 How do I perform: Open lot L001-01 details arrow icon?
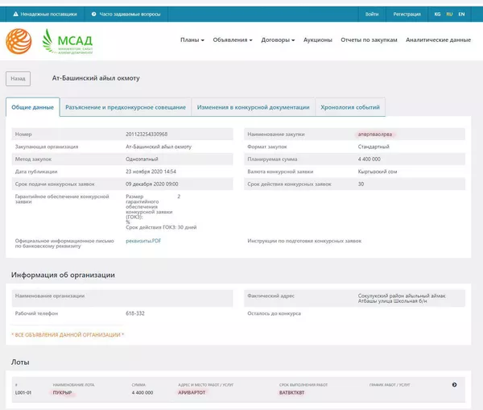[455, 385]
